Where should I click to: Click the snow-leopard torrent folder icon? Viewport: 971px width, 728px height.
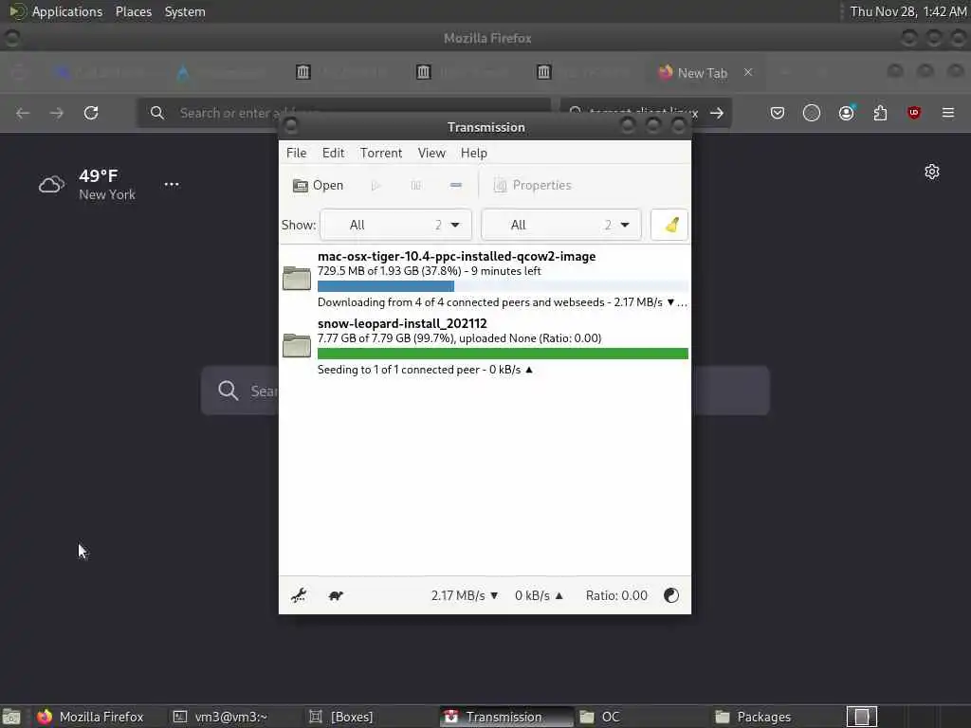pos(297,345)
